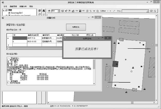Click the edit pointer arrow beside Editor
This screenshot has width=161, height=109.
point(111,11)
